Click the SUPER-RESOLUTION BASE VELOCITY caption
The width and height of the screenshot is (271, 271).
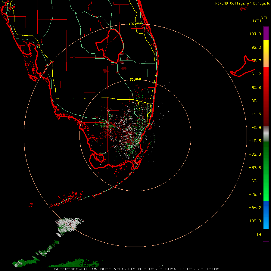point(95,269)
